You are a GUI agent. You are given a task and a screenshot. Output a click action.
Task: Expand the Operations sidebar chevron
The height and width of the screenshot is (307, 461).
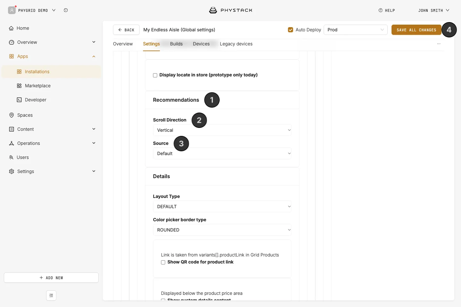click(x=94, y=143)
